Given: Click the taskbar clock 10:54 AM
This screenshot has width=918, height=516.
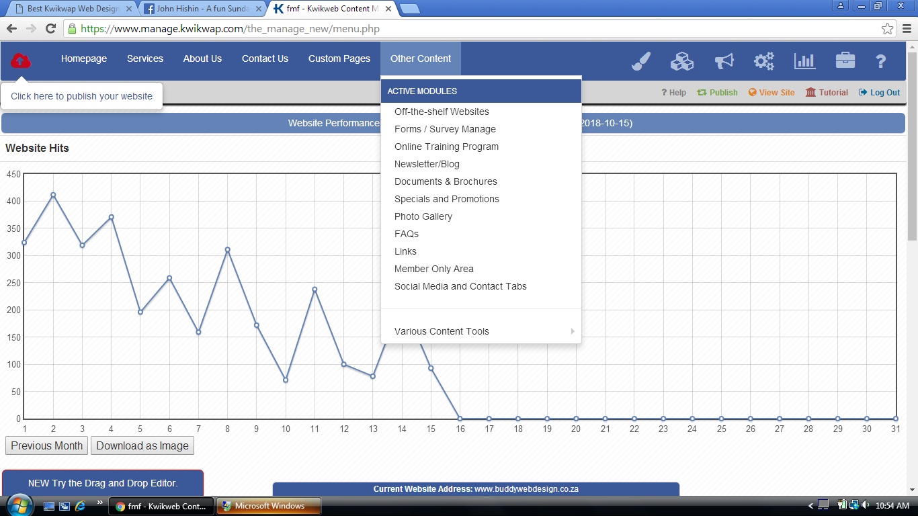Looking at the screenshot, I should pyautogui.click(x=894, y=505).
